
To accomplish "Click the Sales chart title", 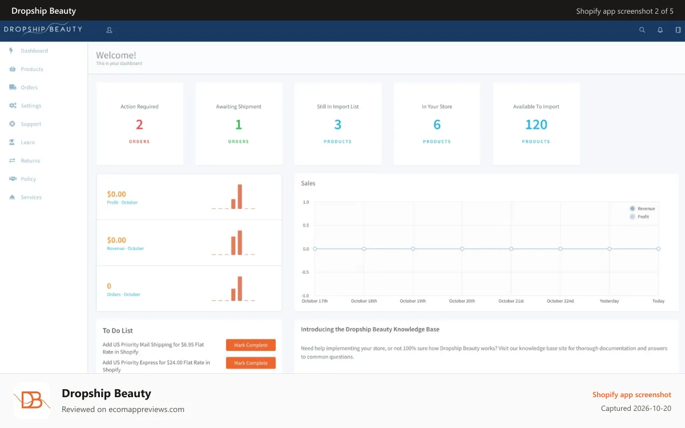I will click(x=308, y=183).
